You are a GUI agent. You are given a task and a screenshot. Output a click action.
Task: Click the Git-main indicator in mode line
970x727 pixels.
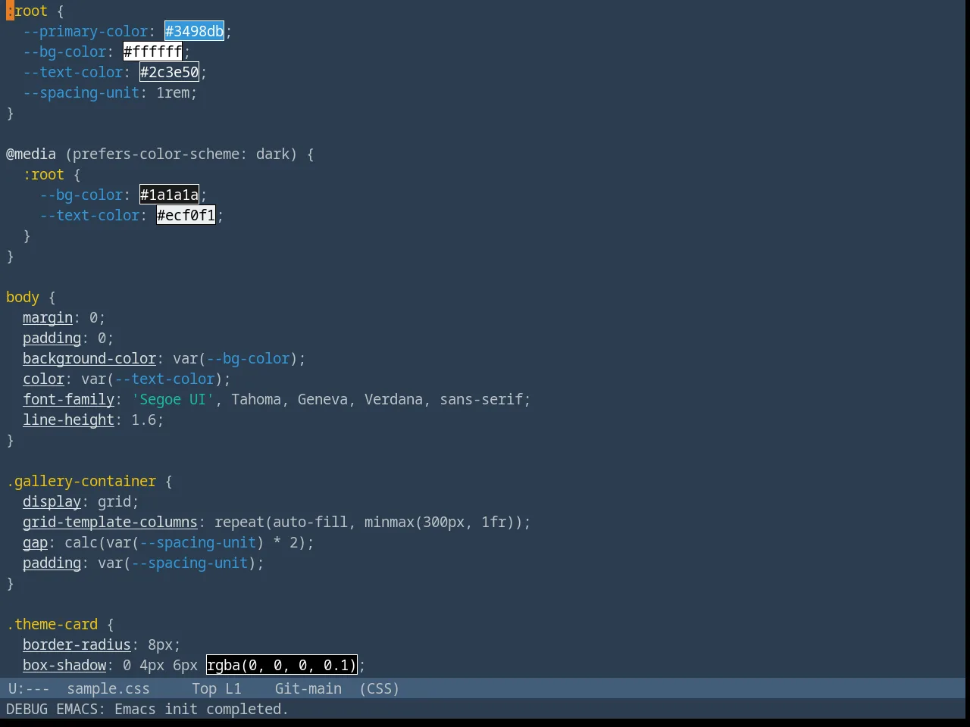click(308, 688)
